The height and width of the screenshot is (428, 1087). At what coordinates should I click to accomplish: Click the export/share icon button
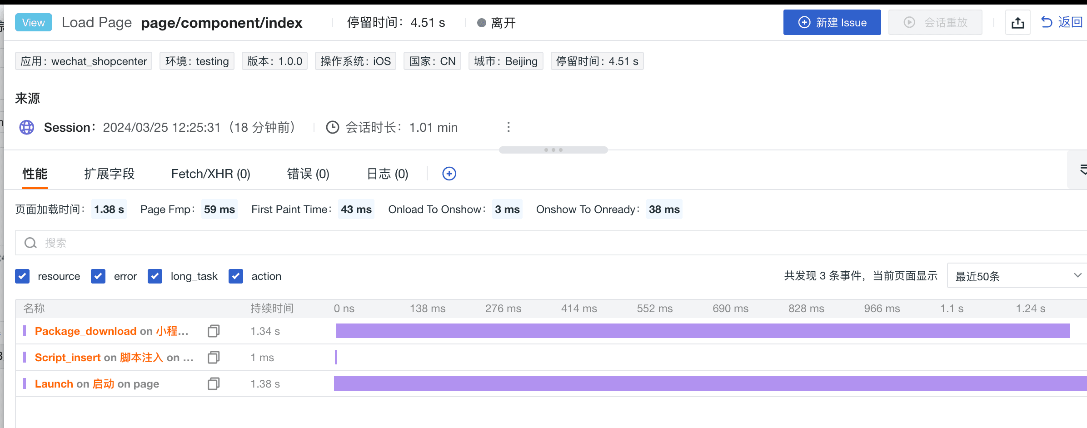coord(1017,22)
